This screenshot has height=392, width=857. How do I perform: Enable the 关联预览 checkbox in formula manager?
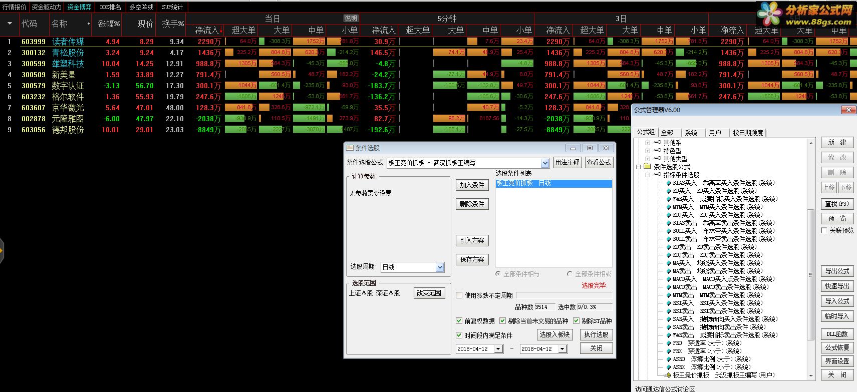pos(824,231)
